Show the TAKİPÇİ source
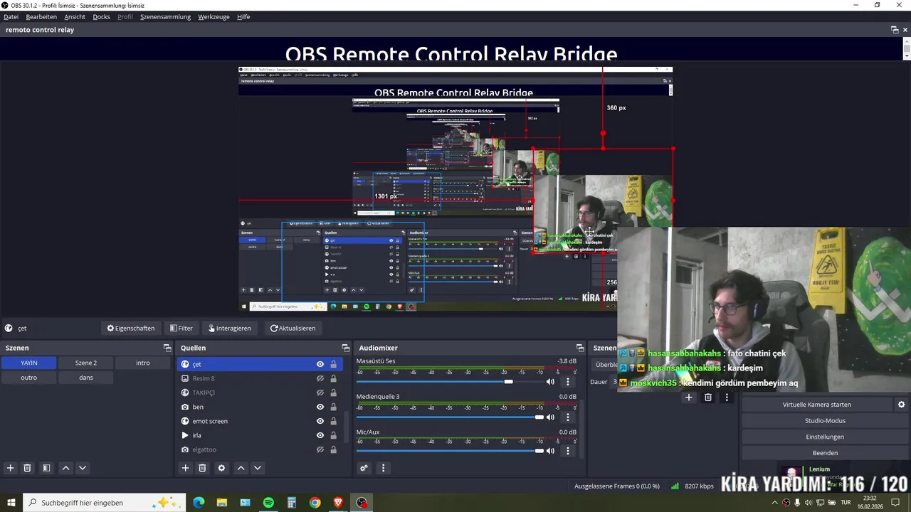Image resolution: width=911 pixels, height=512 pixels. point(320,393)
